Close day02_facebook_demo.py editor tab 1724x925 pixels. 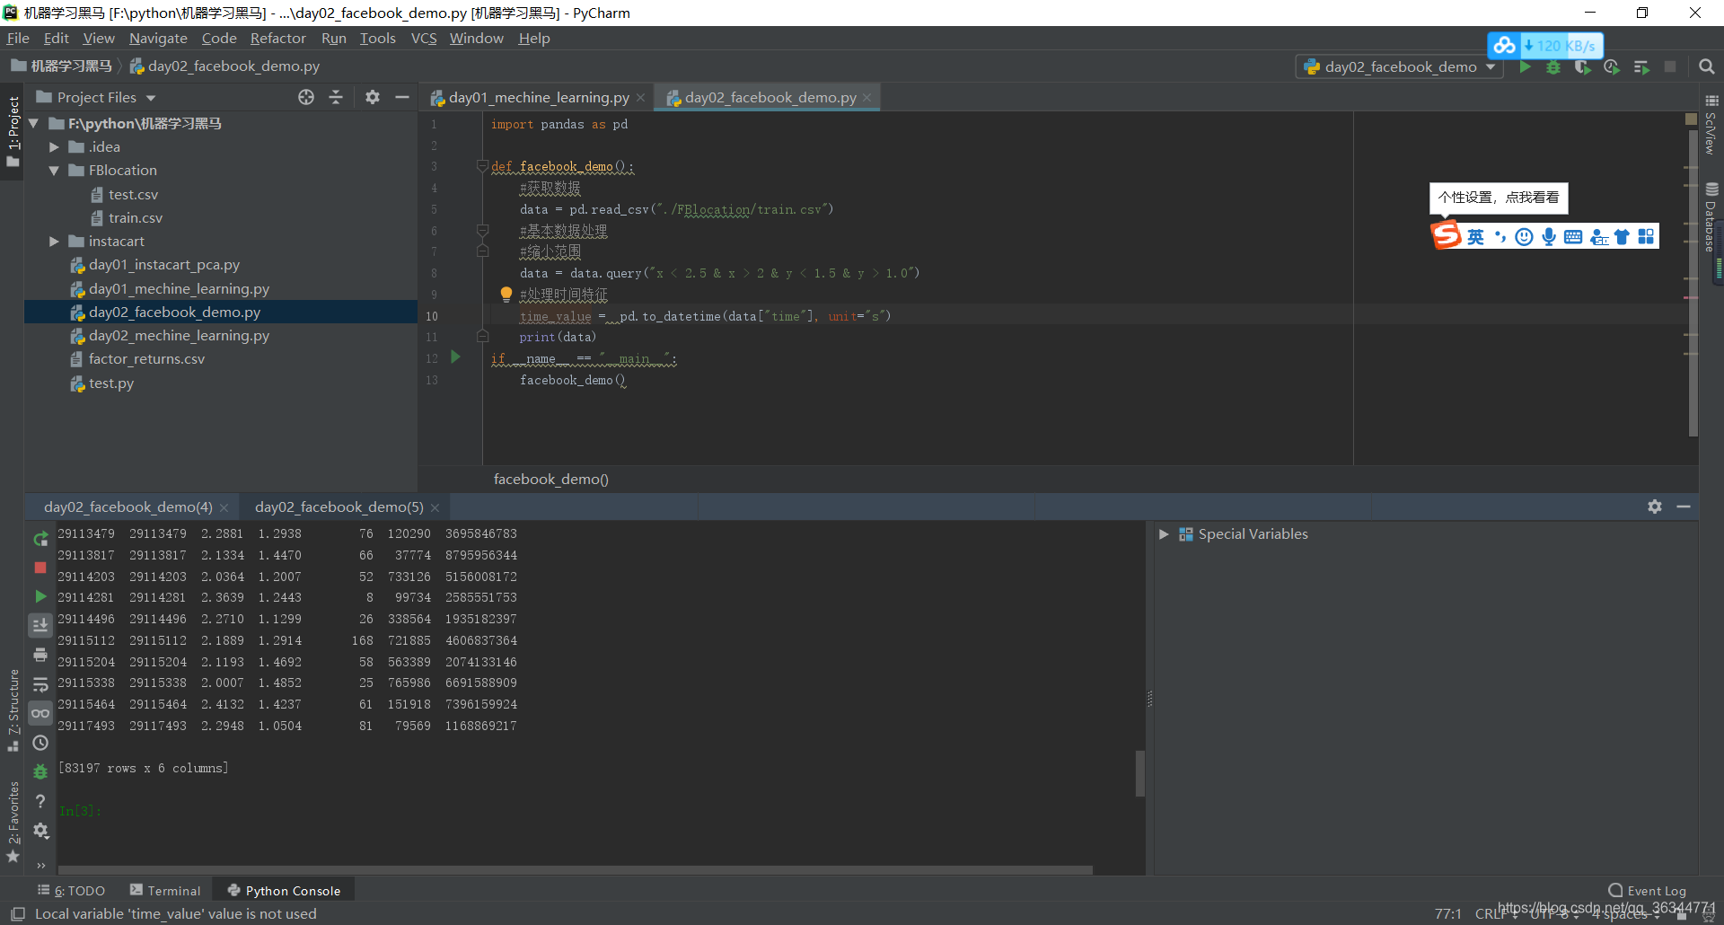tap(866, 98)
